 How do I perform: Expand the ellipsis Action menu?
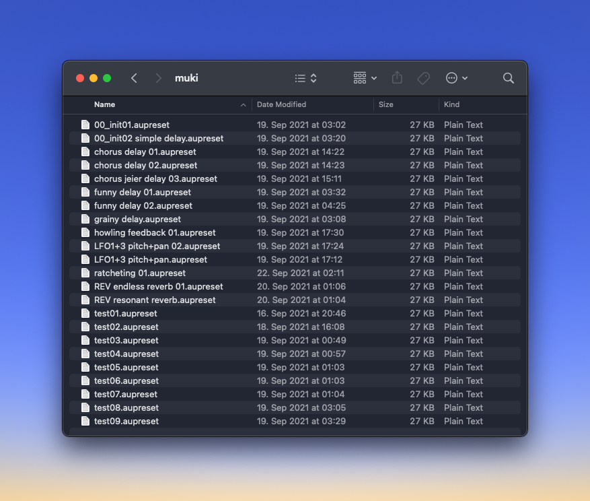click(x=457, y=78)
